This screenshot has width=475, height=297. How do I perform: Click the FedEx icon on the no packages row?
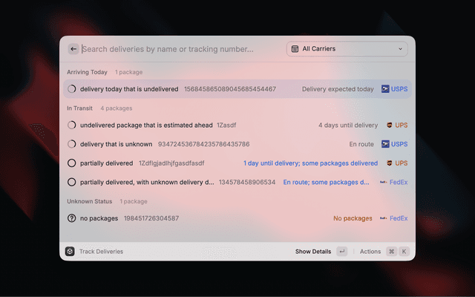[384, 218]
